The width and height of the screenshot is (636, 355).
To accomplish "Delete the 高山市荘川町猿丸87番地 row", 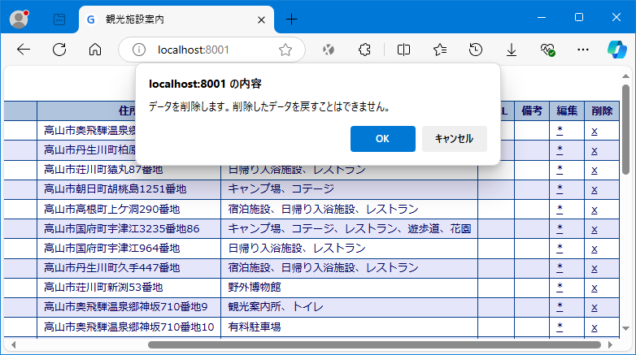I will point(595,171).
